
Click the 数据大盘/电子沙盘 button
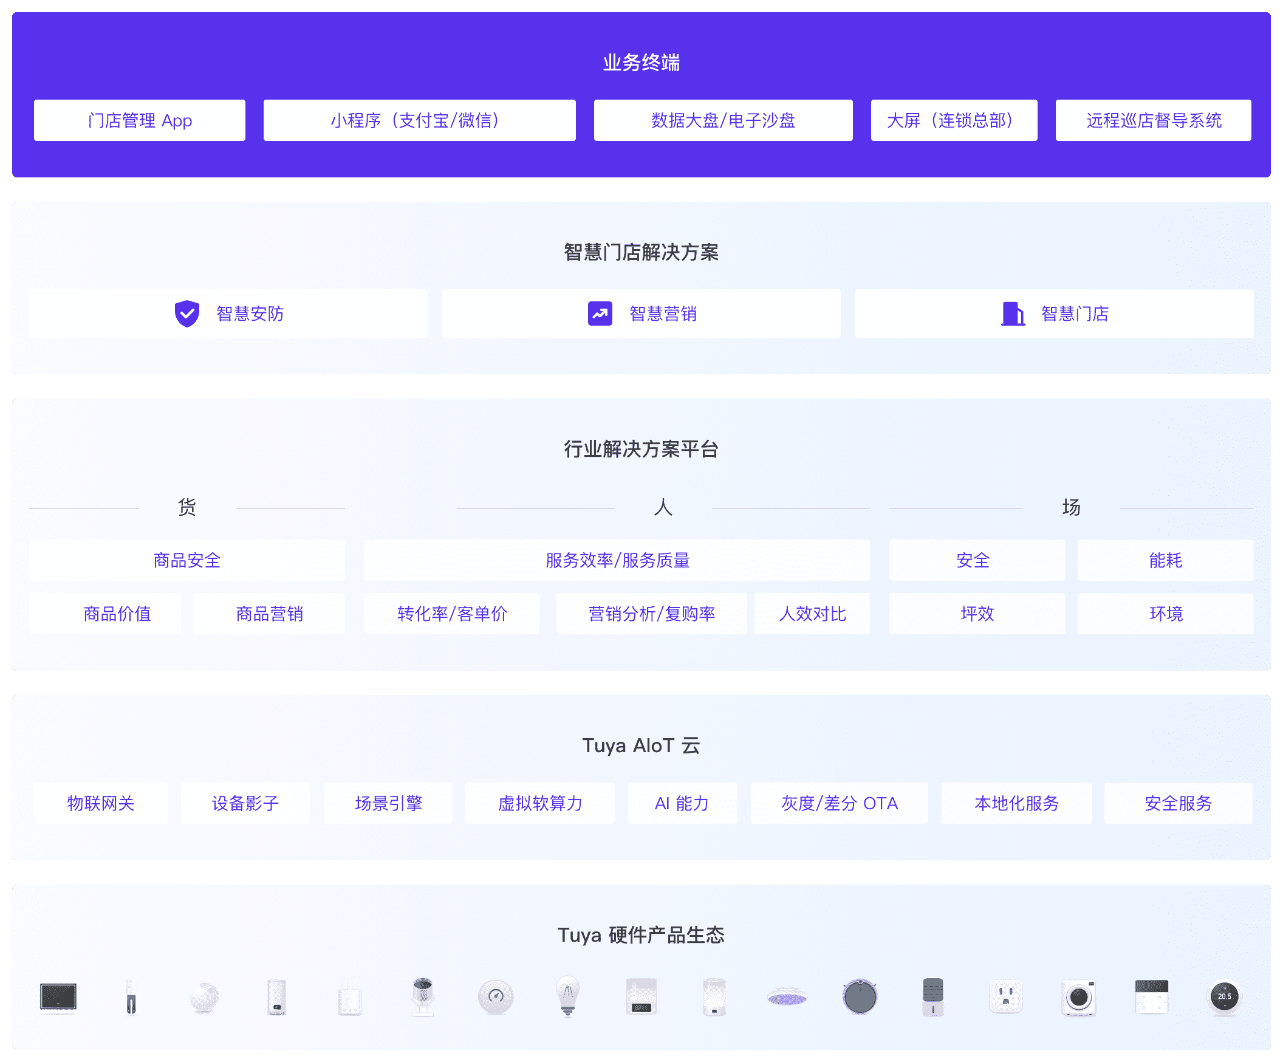724,120
